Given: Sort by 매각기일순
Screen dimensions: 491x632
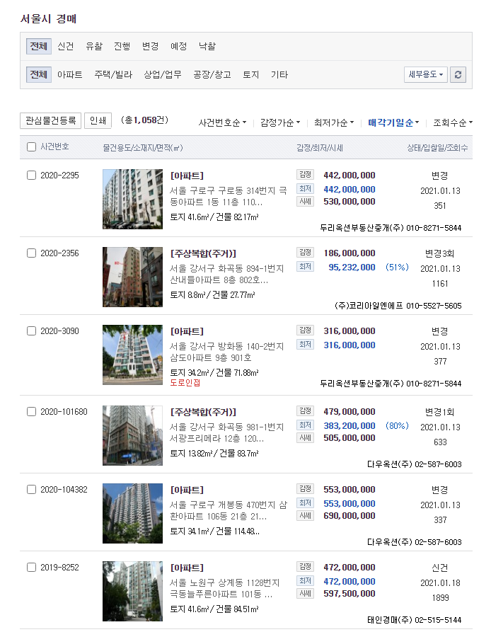Looking at the screenshot, I should 393,122.
